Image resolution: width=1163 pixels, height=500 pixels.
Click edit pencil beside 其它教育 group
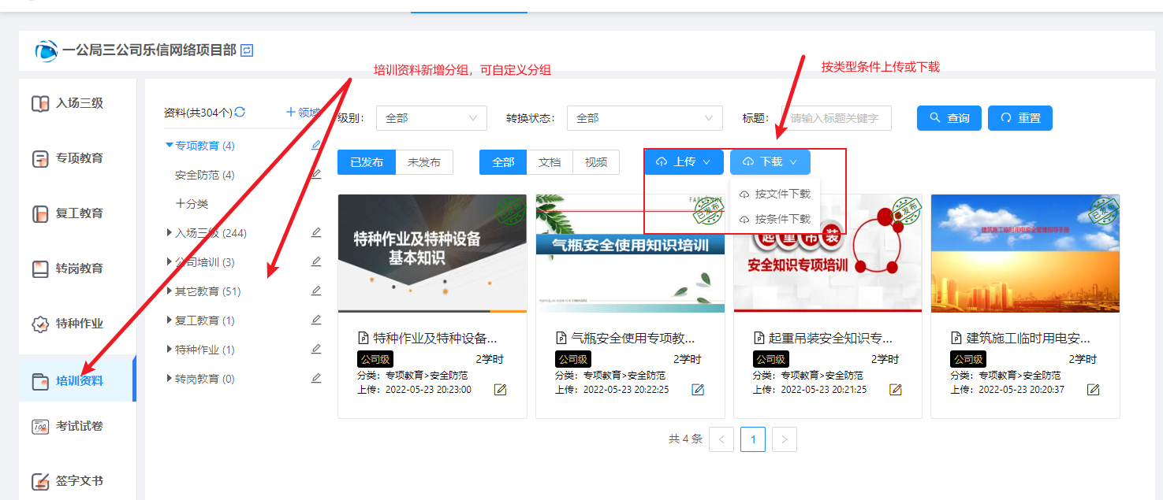(x=316, y=291)
